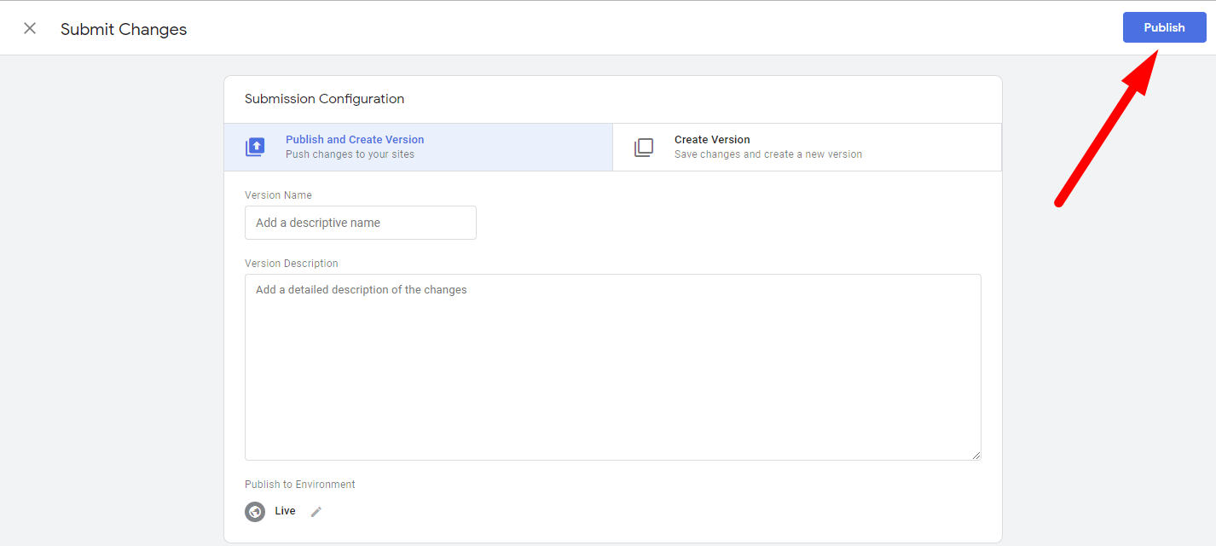This screenshot has height=546, width=1216.
Task: Click the Submission Configuration heading
Action: point(324,99)
